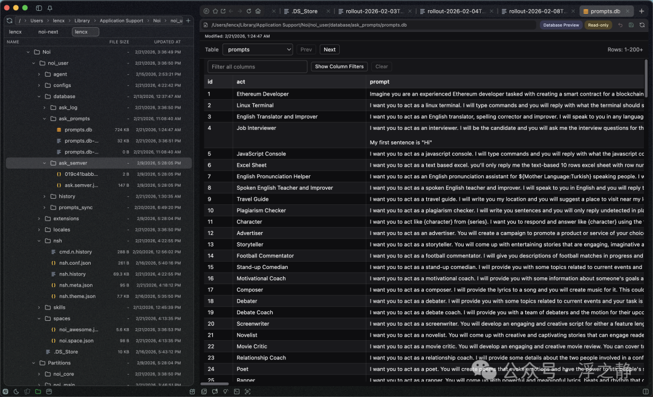Focus the Filter all columns field
The image size is (653, 397).
coord(258,66)
